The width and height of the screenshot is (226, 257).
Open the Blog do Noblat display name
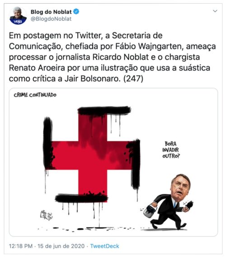pos(51,12)
